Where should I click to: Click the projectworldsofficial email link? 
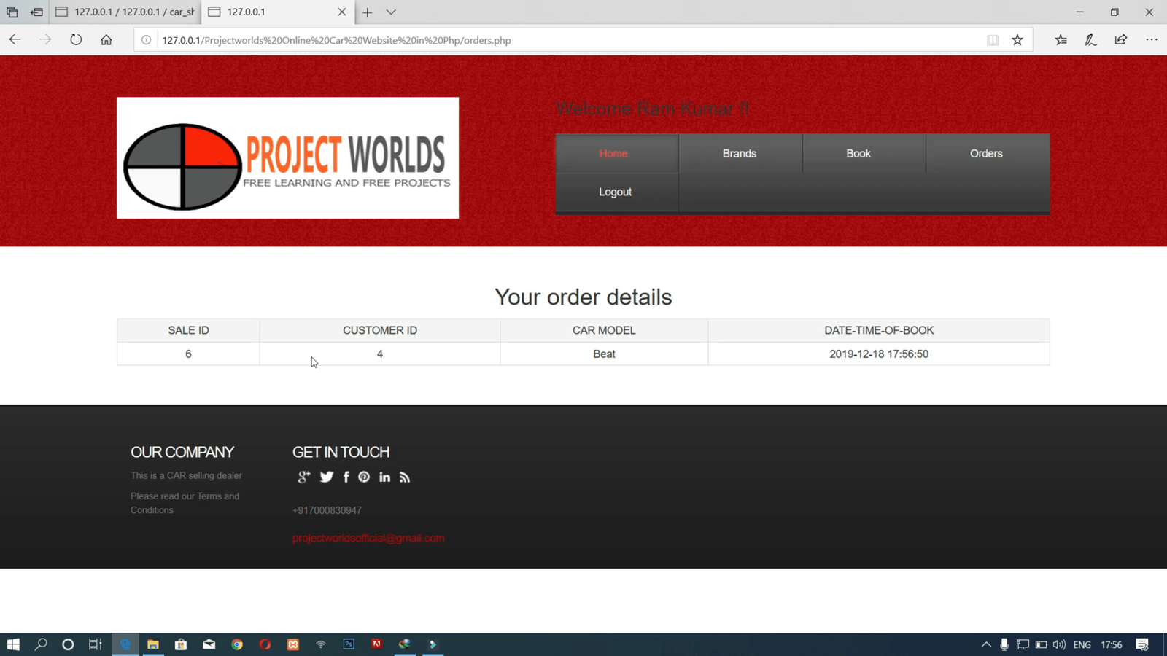368,538
